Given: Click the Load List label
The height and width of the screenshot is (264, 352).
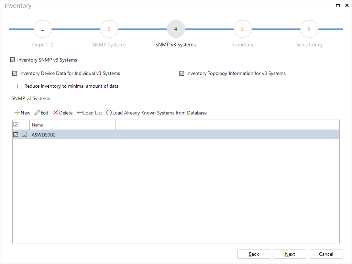Looking at the screenshot, I should [x=92, y=113].
